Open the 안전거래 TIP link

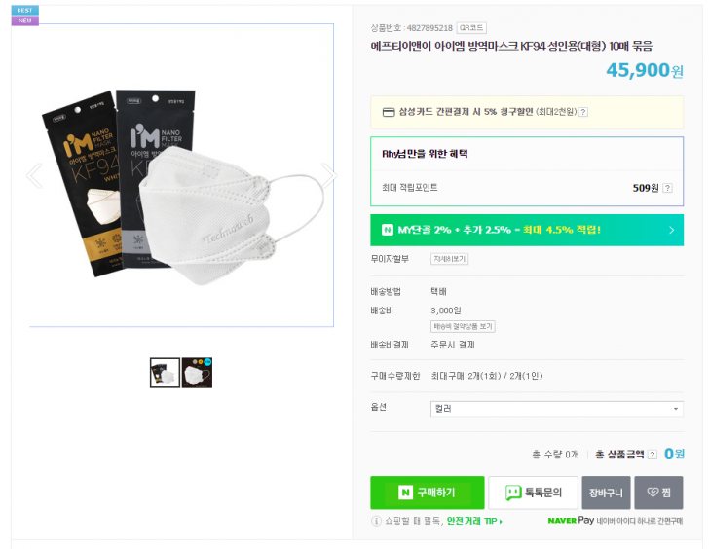click(x=474, y=522)
